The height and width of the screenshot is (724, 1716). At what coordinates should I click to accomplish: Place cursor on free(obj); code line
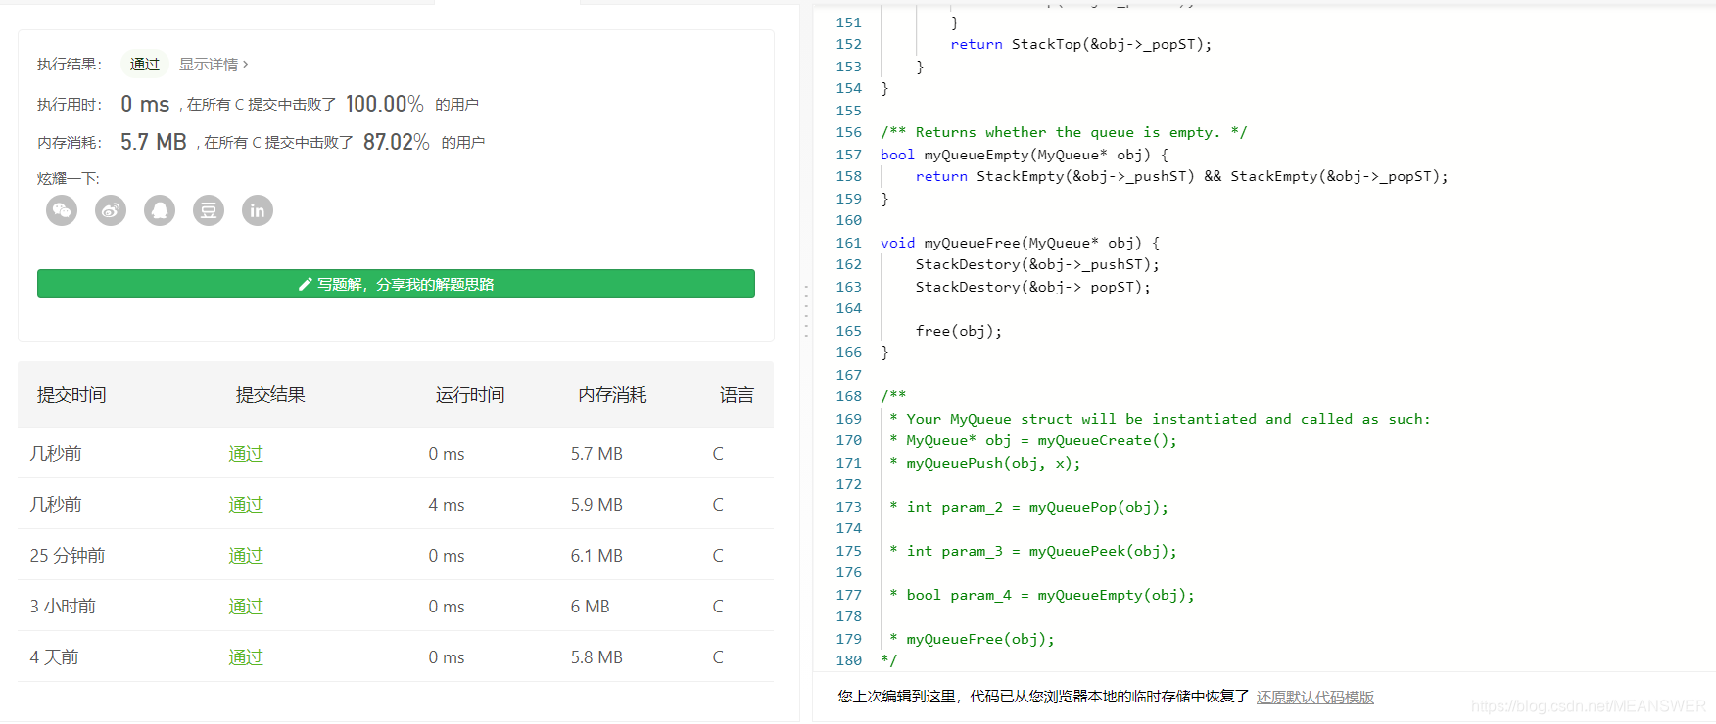tap(959, 331)
